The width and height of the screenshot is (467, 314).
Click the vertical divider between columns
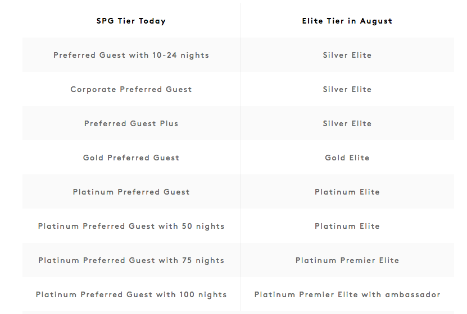(241, 157)
